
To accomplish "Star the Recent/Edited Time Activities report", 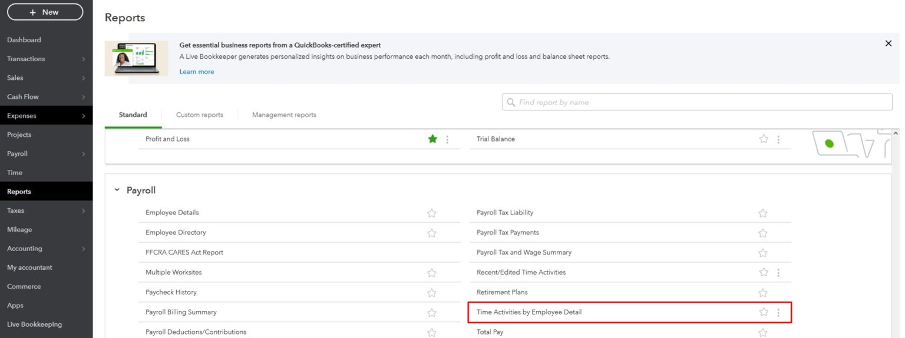I will 764,272.
